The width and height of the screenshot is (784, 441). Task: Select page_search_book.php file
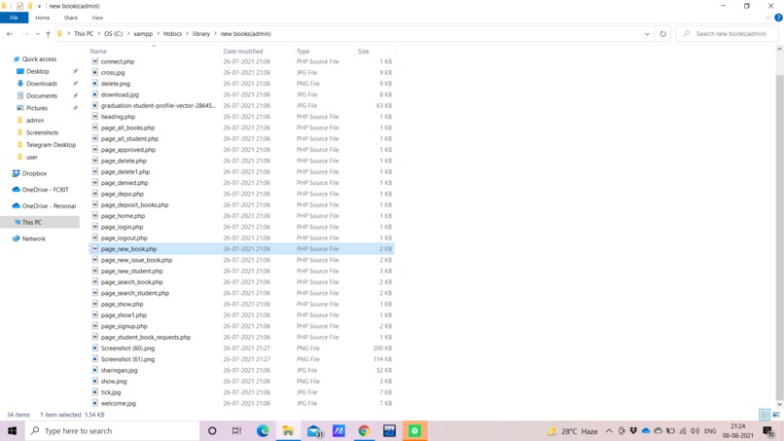pos(131,281)
